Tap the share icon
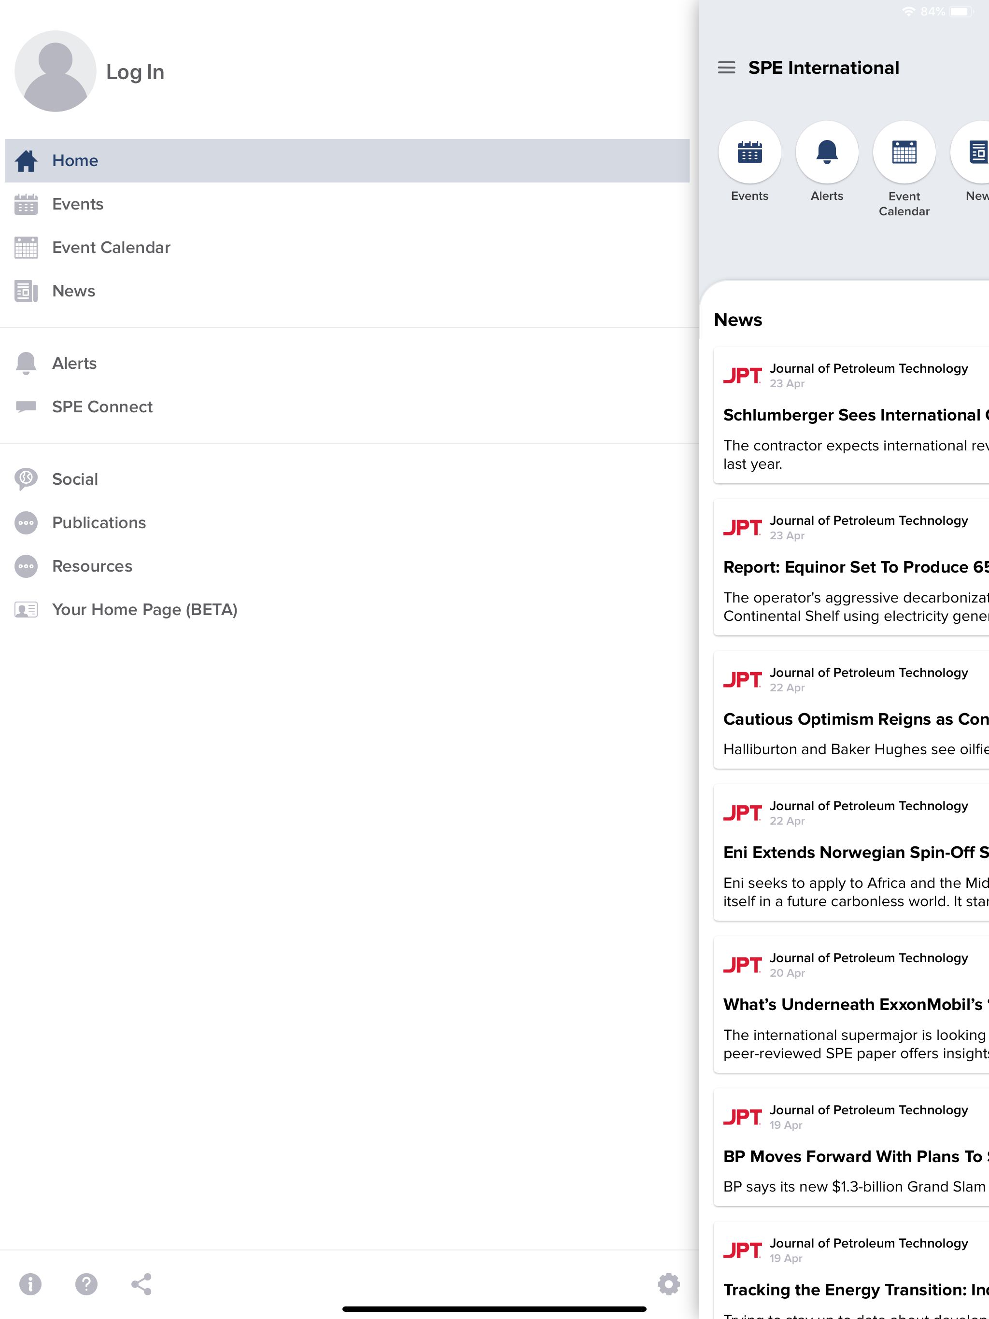Viewport: 989px width, 1319px height. click(x=141, y=1284)
